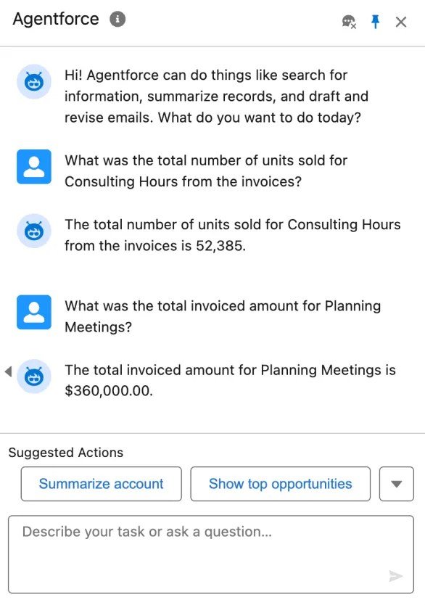Screen dimensions: 425x605
Task: Click the send message arrow icon
Action: pos(396,576)
